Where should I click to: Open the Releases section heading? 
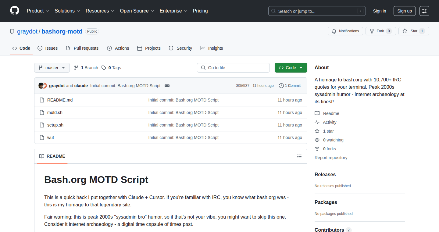tap(325, 174)
